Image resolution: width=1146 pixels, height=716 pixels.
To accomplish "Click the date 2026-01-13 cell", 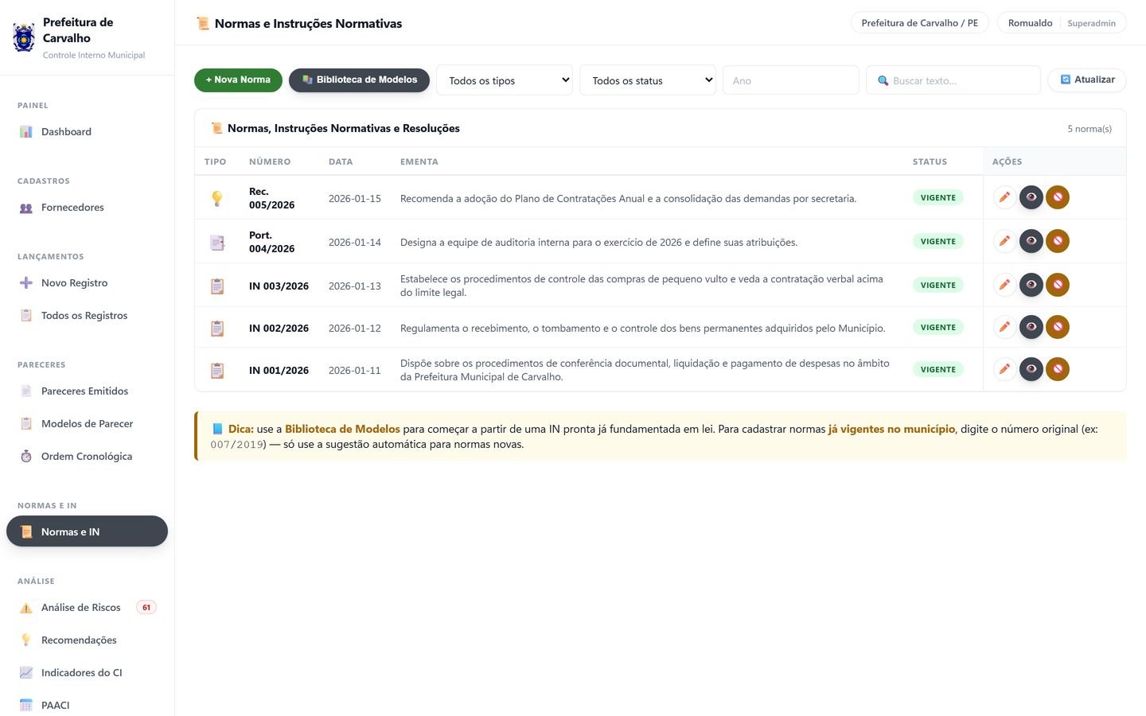I will pos(355,286).
